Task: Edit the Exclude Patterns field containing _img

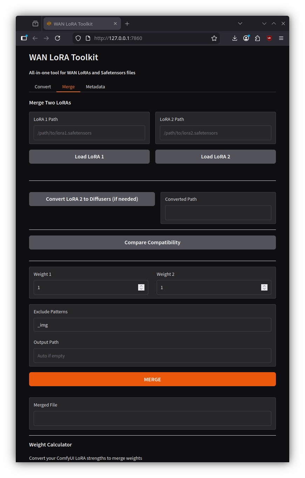Action: (152, 325)
